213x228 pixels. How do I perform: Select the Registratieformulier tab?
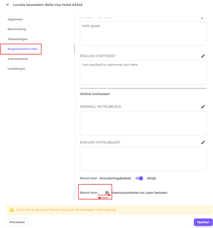coord(23,49)
